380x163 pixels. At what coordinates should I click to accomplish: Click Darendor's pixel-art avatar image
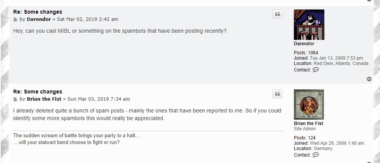pyautogui.click(x=309, y=25)
